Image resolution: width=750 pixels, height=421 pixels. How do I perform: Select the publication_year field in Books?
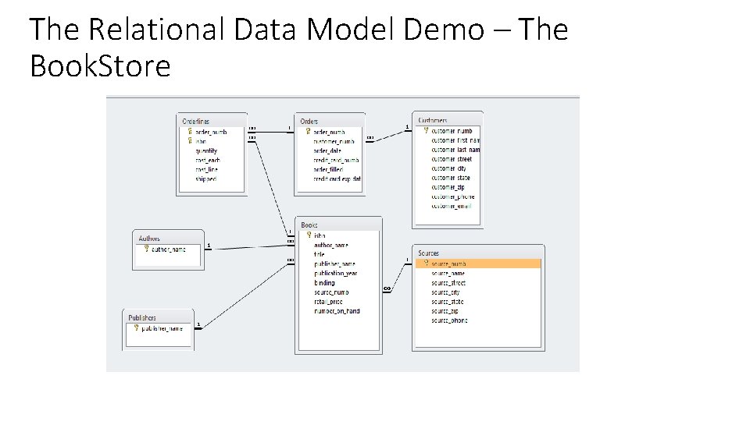pos(336,273)
